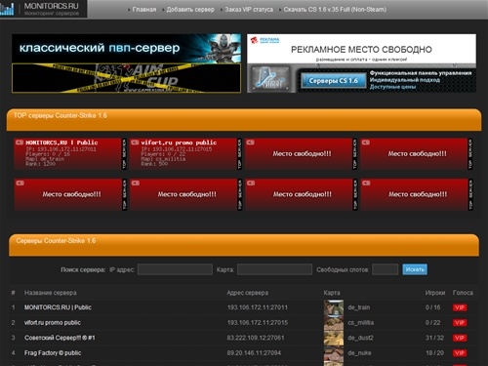Viewport: 488px width, 366px height.
Task: Click VIP badge on vifort.ru promo row
Action: coord(460,323)
